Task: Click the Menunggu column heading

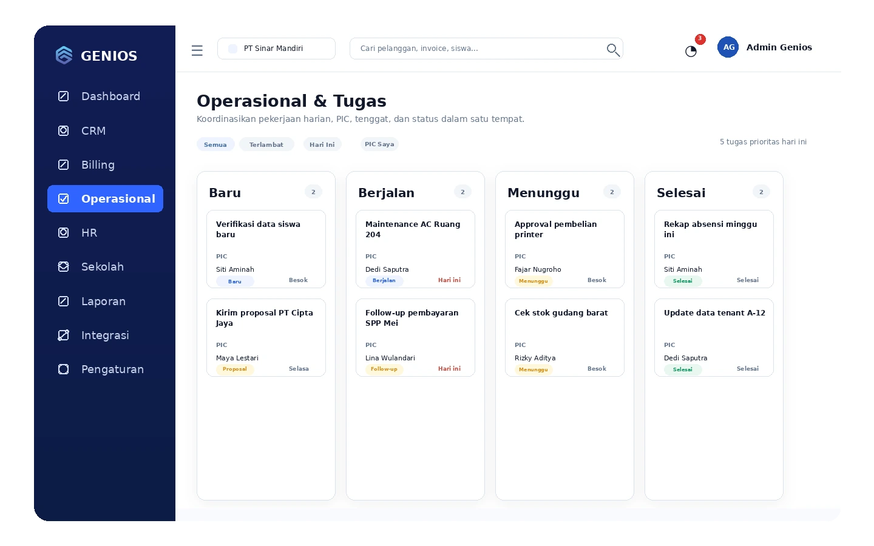Action: (543, 193)
